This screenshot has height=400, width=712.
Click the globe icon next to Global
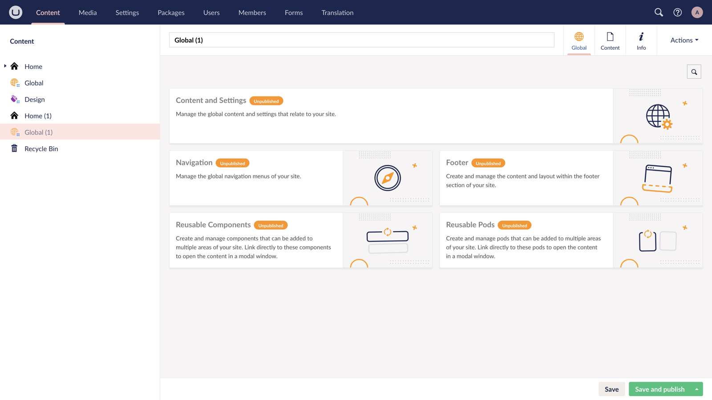pos(14,83)
